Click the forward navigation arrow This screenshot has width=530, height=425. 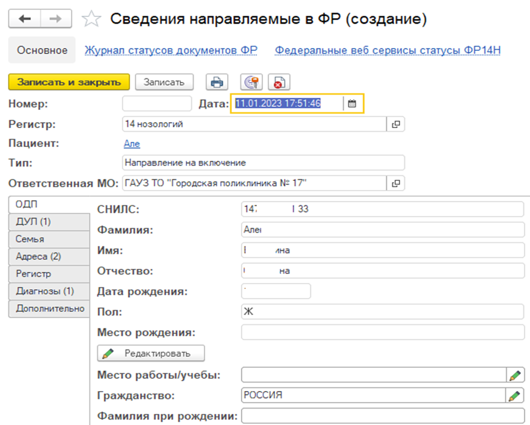click(x=55, y=19)
